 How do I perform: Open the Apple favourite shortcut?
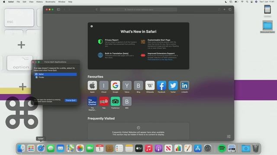point(92,86)
